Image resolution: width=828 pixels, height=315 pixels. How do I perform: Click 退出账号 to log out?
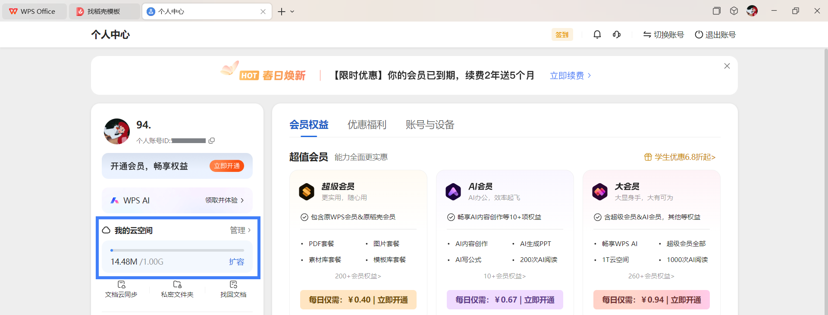pos(715,34)
